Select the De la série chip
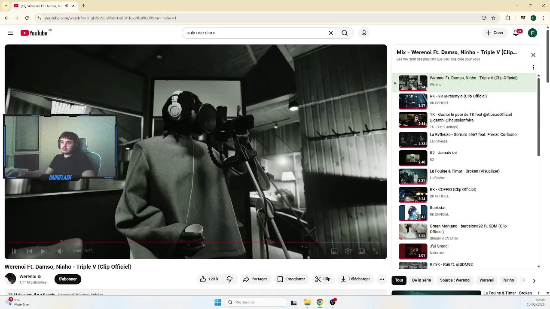The image size is (550, 309). coord(422,280)
